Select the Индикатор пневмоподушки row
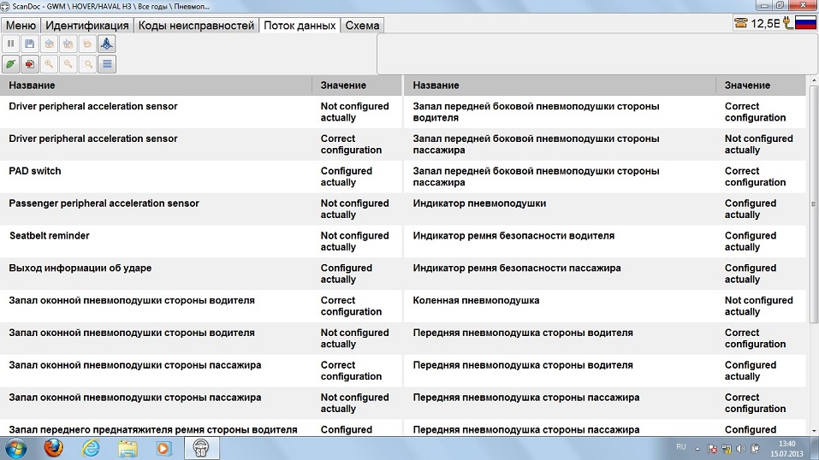 coord(605,209)
